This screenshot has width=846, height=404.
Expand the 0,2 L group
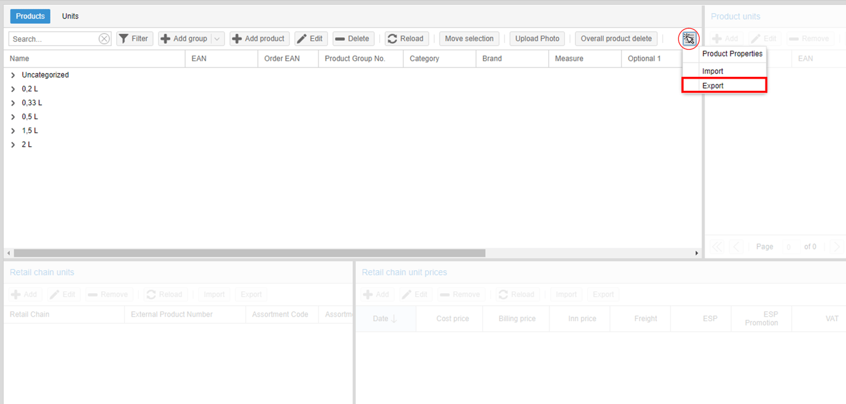[13, 89]
